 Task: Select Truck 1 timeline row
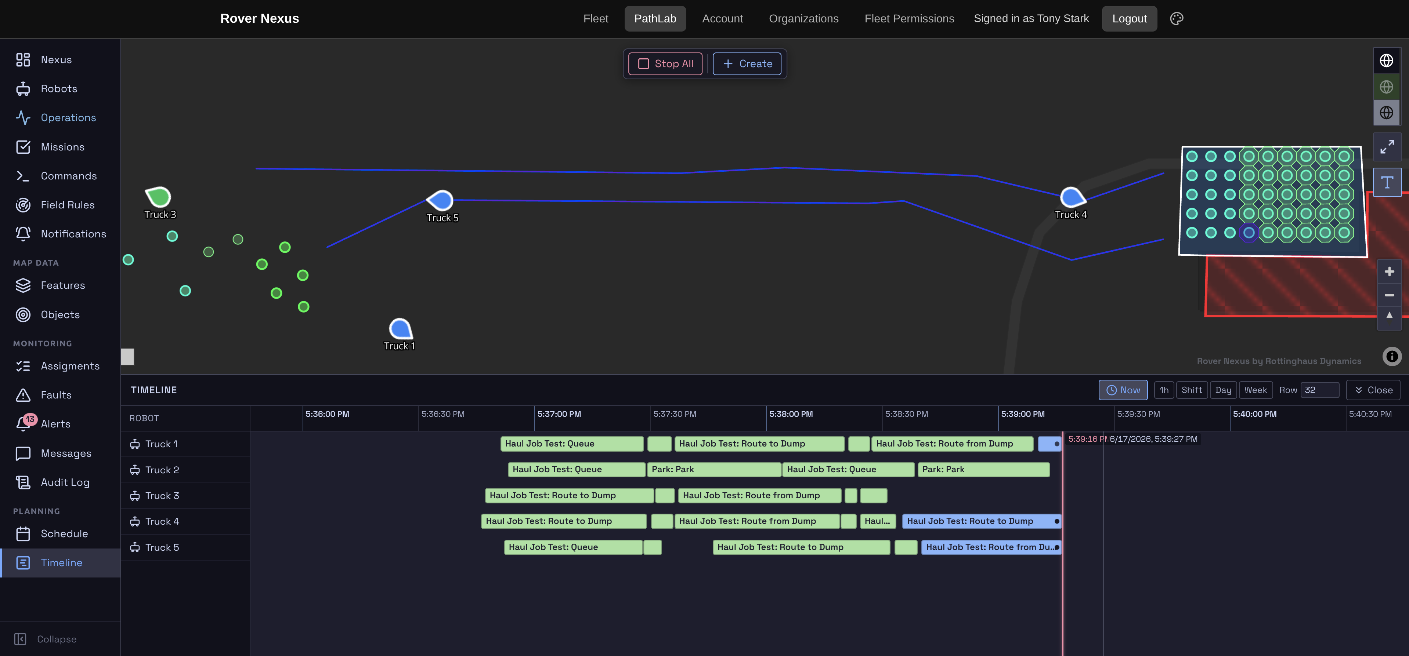pos(185,444)
